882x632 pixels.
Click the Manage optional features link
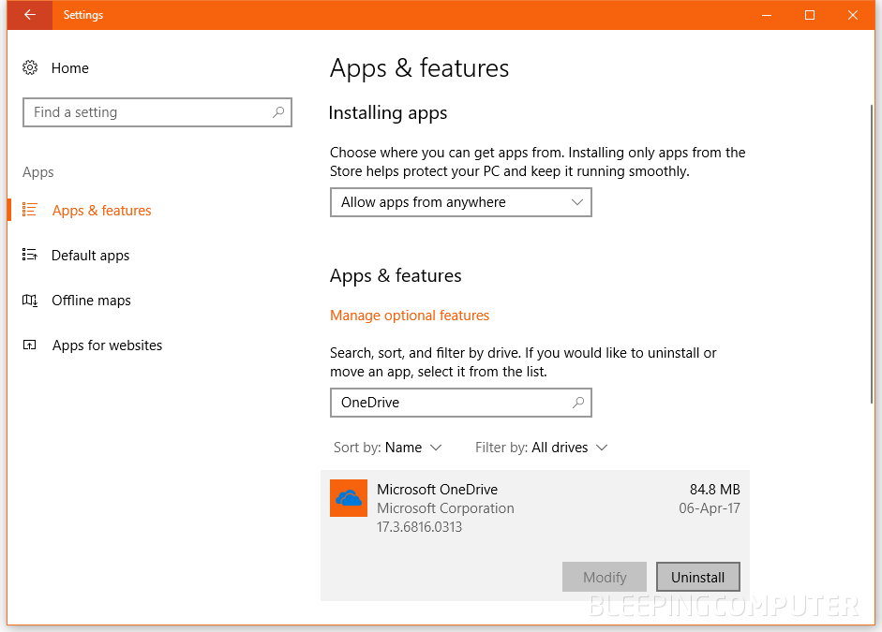point(410,316)
